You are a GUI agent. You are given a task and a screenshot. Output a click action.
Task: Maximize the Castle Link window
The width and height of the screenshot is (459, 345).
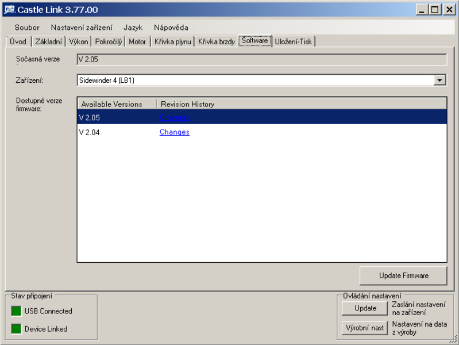tap(435, 10)
